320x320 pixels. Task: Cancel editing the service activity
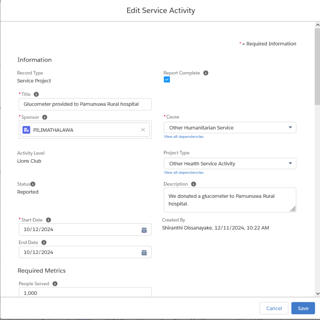(274, 308)
